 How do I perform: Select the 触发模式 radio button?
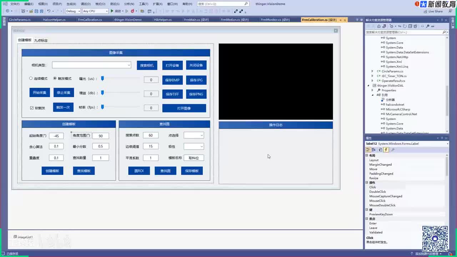55,78
